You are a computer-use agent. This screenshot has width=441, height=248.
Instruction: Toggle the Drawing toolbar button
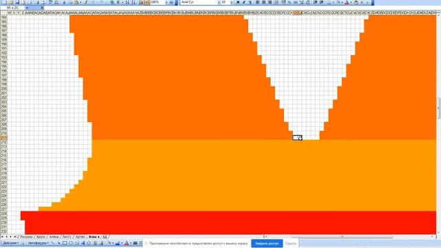click(147, 2)
